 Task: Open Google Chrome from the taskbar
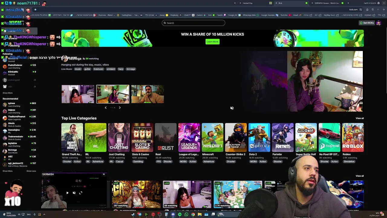(x=193, y=215)
